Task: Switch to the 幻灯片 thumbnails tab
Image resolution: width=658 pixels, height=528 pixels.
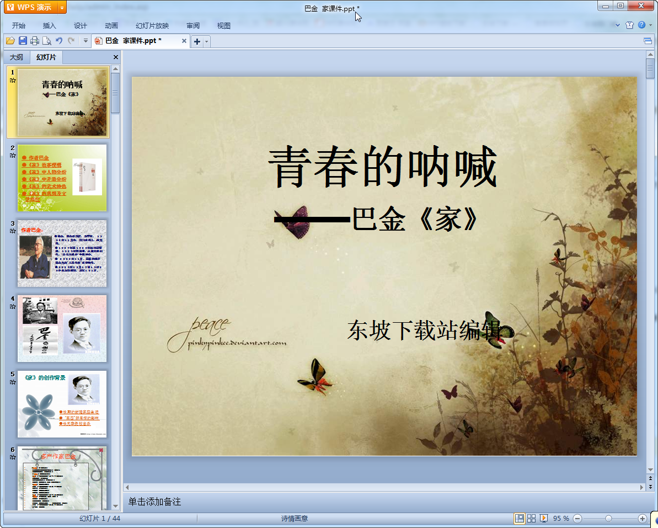Action: pyautogui.click(x=46, y=57)
